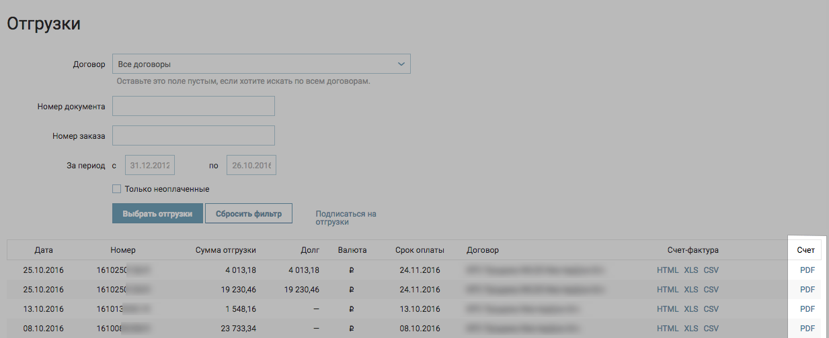Viewport: 829px width, 338px height.
Task: Open HTML счет-фактура for the 4 013,18 shipment
Action: (668, 270)
